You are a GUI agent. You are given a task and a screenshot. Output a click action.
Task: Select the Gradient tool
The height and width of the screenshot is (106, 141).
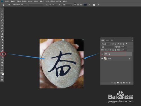pyautogui.click(x=2, y=43)
